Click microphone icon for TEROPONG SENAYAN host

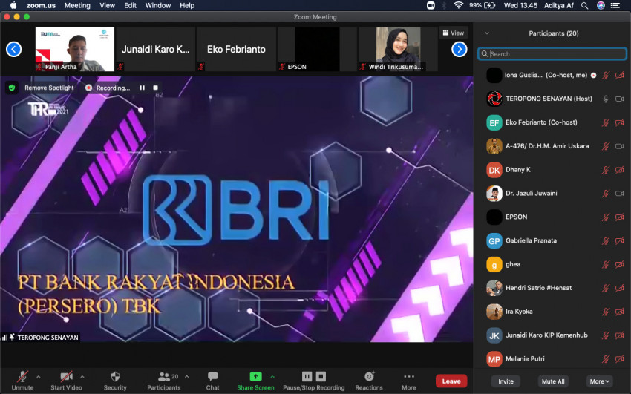(x=606, y=99)
